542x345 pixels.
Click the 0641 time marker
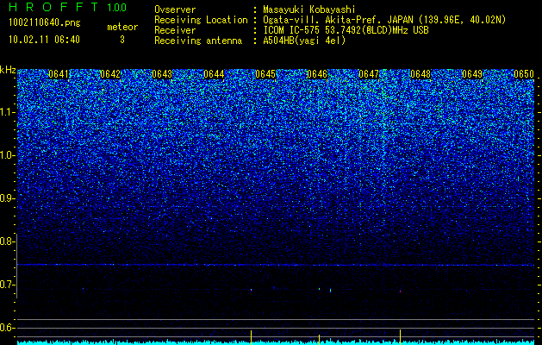point(59,74)
